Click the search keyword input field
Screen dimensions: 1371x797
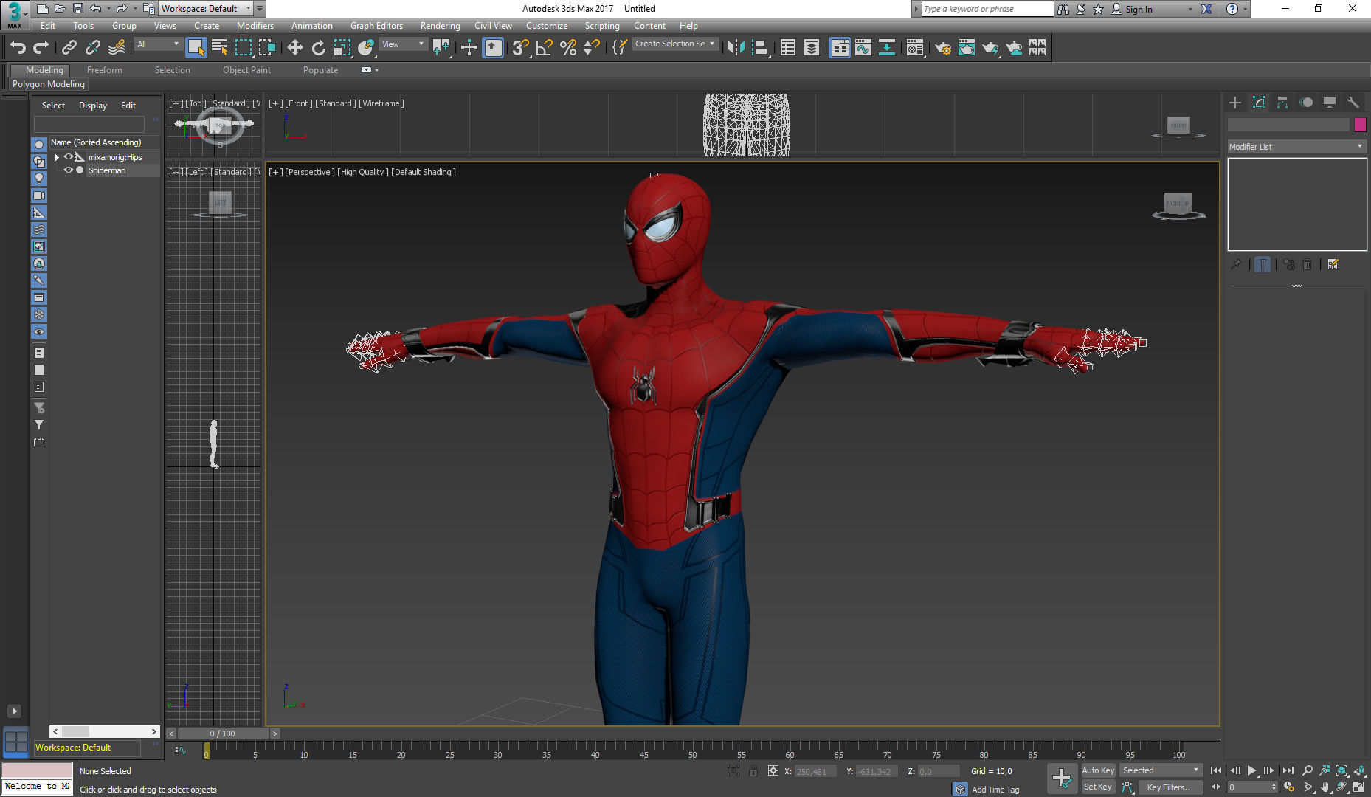tap(987, 9)
